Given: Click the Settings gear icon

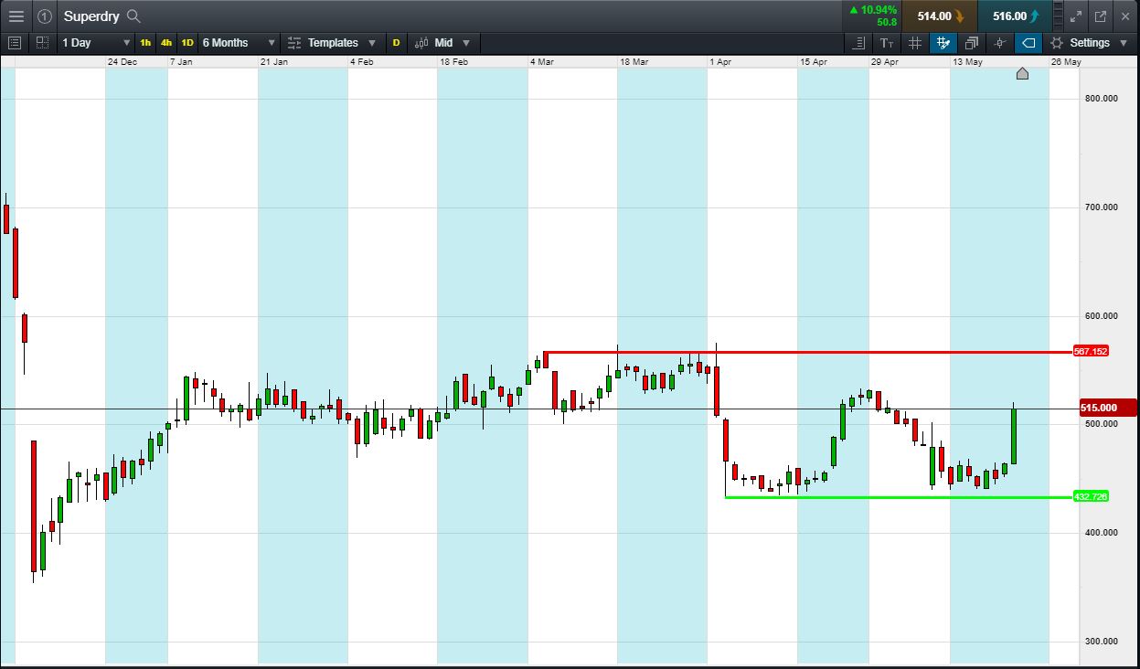Looking at the screenshot, I should click(1057, 42).
